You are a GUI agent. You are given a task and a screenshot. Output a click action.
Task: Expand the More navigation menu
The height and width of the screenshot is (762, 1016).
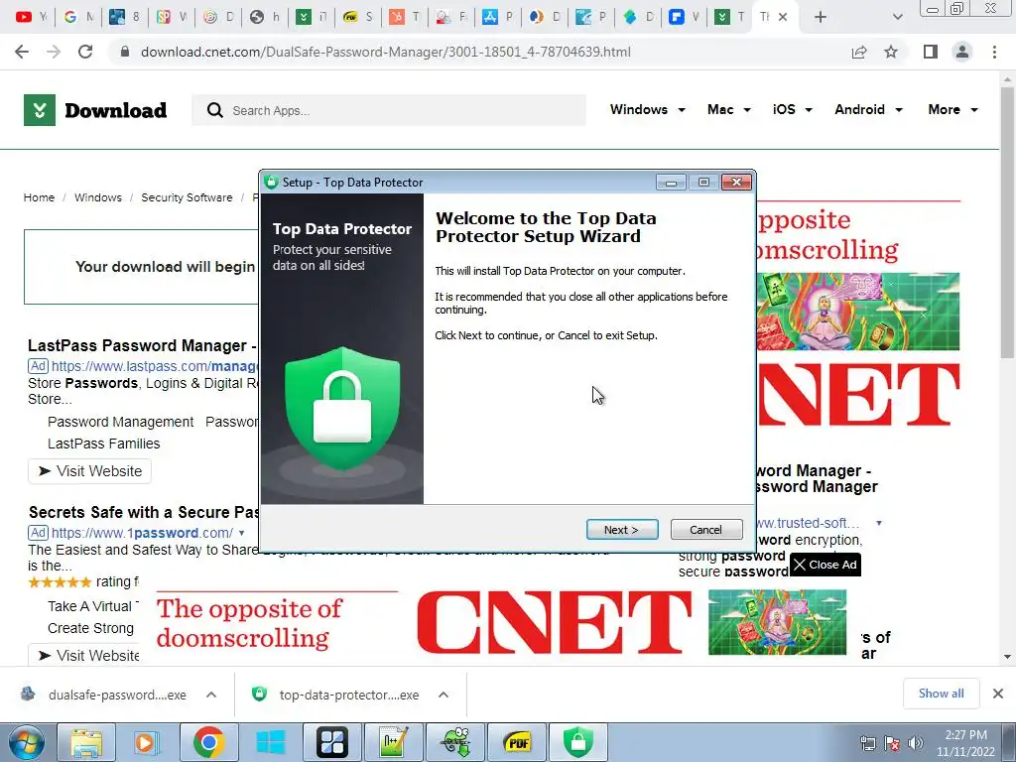pos(952,109)
